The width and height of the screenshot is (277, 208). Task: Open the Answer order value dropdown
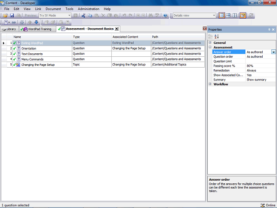pyautogui.click(x=273, y=52)
